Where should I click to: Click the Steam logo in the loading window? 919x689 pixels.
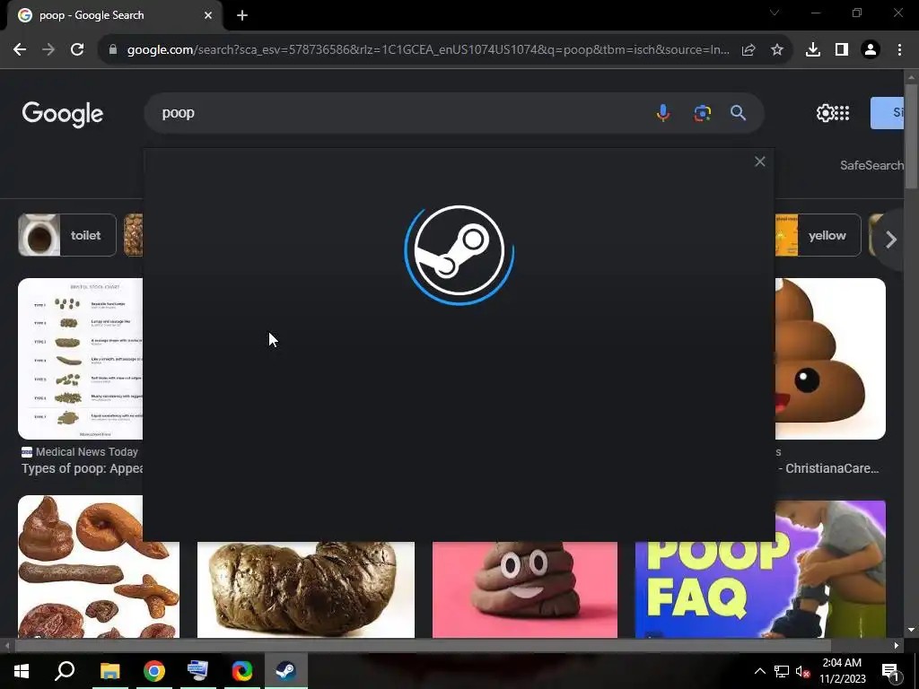pos(459,251)
